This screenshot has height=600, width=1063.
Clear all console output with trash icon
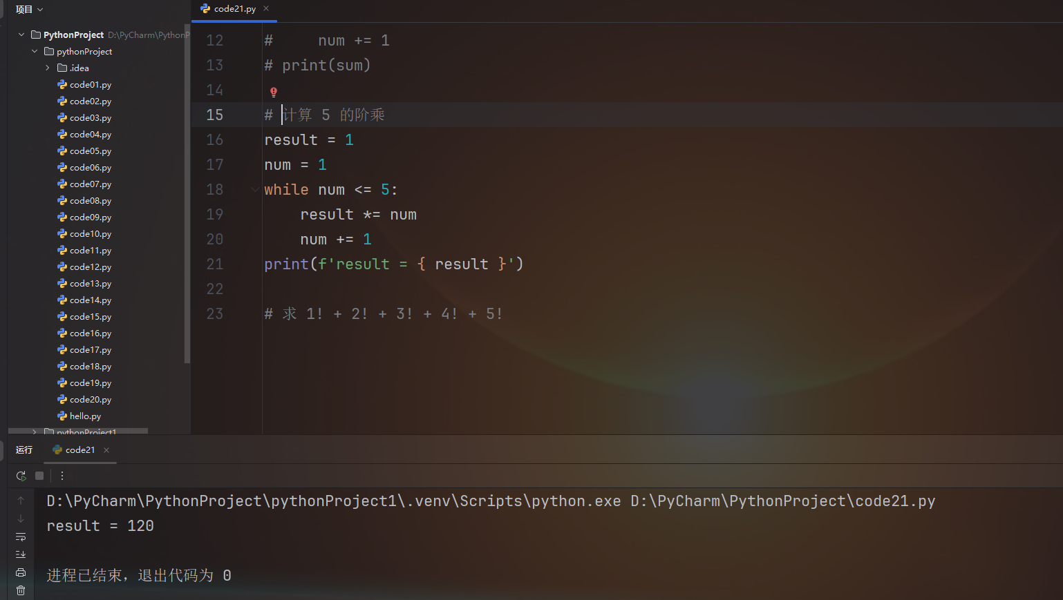coord(21,590)
